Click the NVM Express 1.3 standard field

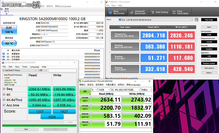pyautogui.click(x=72, y=42)
